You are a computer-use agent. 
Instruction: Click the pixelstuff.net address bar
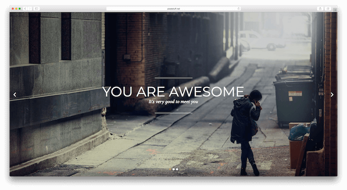coord(173,8)
